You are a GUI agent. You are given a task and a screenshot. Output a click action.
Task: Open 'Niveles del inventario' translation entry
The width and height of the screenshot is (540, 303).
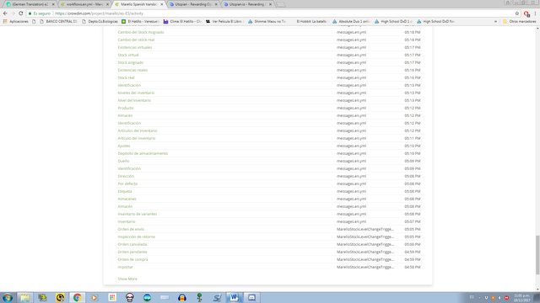pos(136,93)
